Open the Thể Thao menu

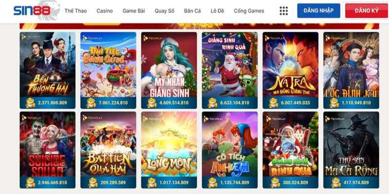click(76, 11)
